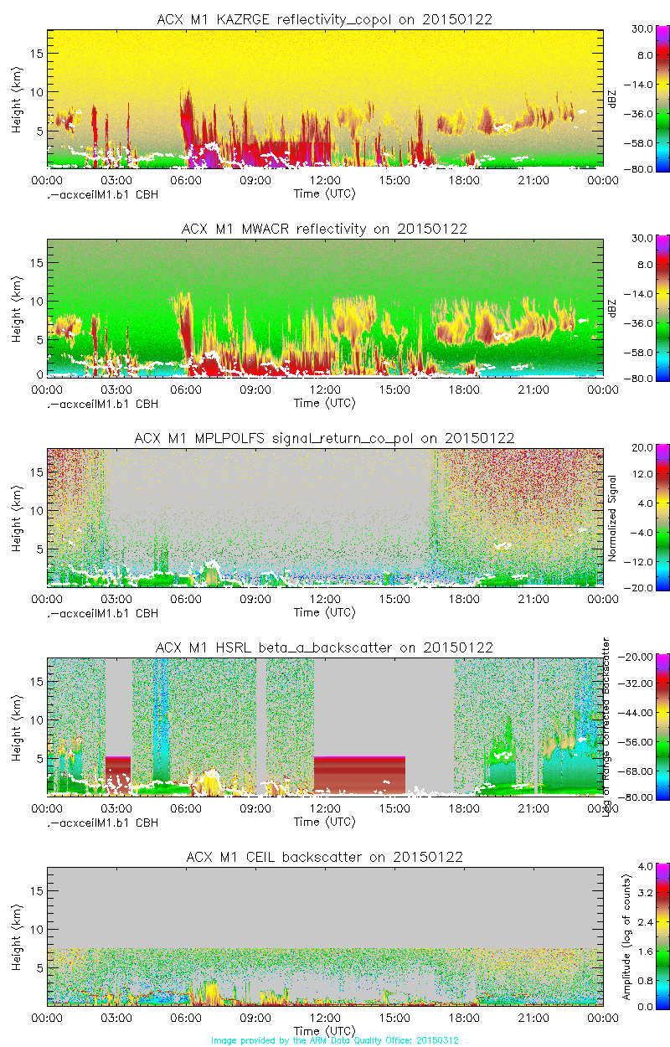Click the HSRL beta_a_backscatter plot title

[x=324, y=647]
